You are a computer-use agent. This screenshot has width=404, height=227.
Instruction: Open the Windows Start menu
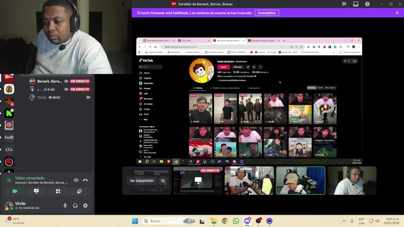(135, 221)
